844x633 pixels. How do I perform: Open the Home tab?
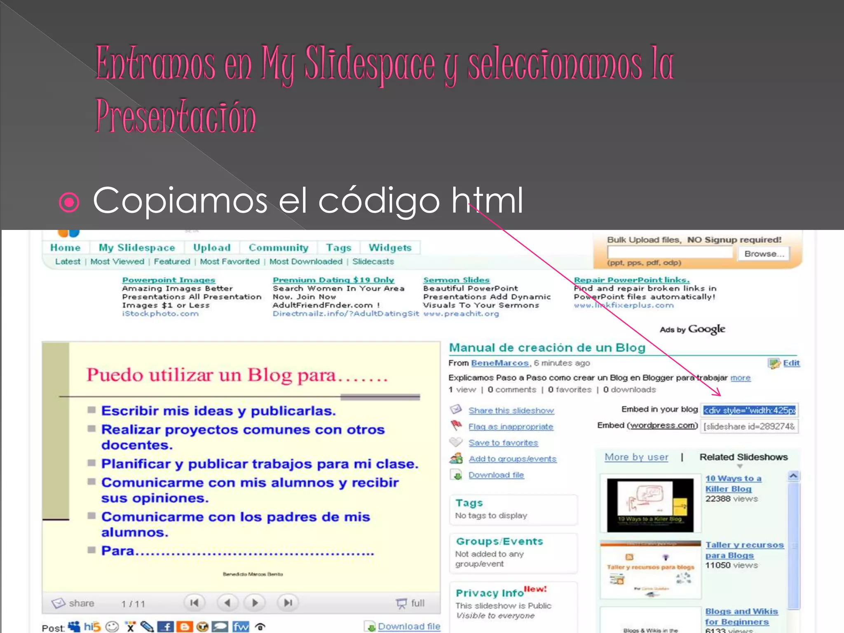[66, 248]
